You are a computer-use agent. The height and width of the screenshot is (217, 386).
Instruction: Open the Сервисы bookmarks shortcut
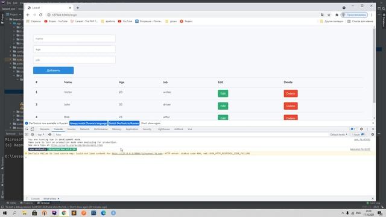coord(34,22)
